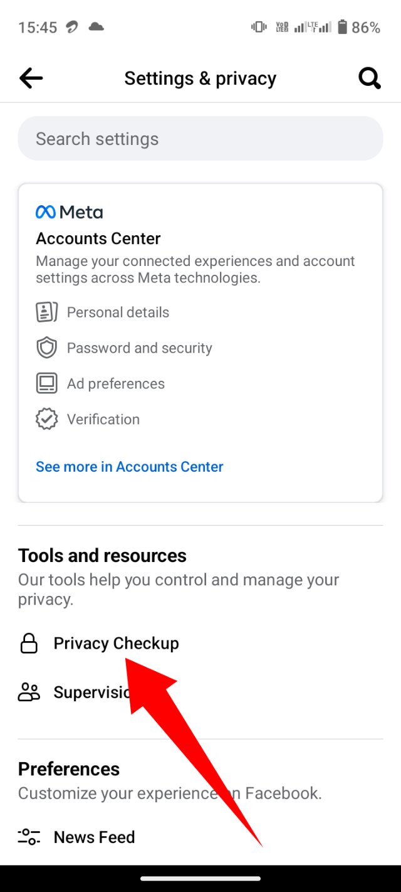Tap the Accounts Center heading
The height and width of the screenshot is (892, 401).
pyautogui.click(x=98, y=238)
